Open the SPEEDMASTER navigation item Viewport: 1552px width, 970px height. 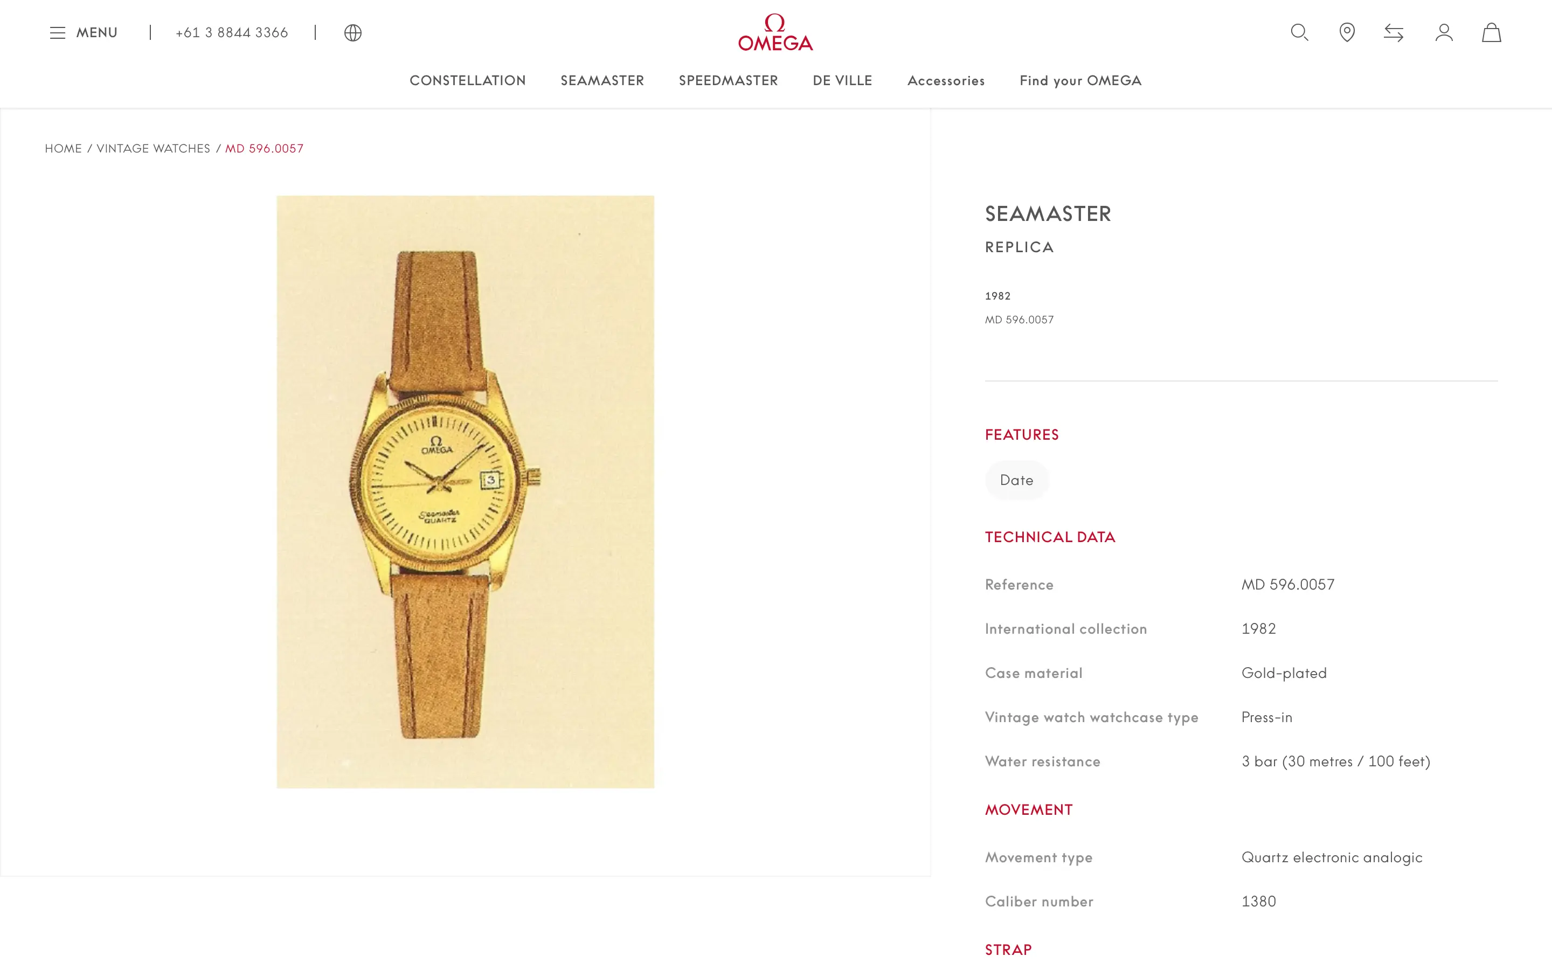point(729,81)
